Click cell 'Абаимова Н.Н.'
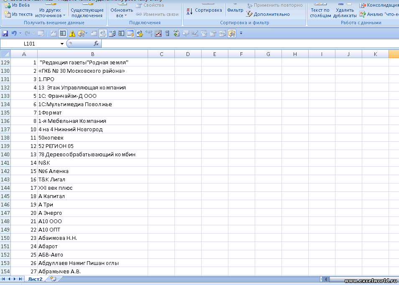Viewport: 399px width, 285px height. [x=92, y=238]
